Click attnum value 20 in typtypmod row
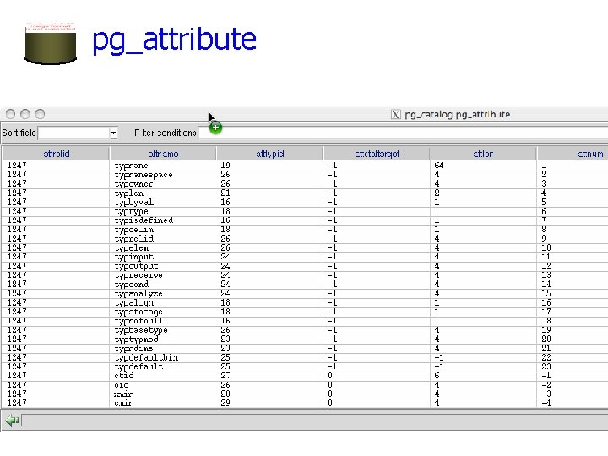608x456 pixels. [546, 339]
